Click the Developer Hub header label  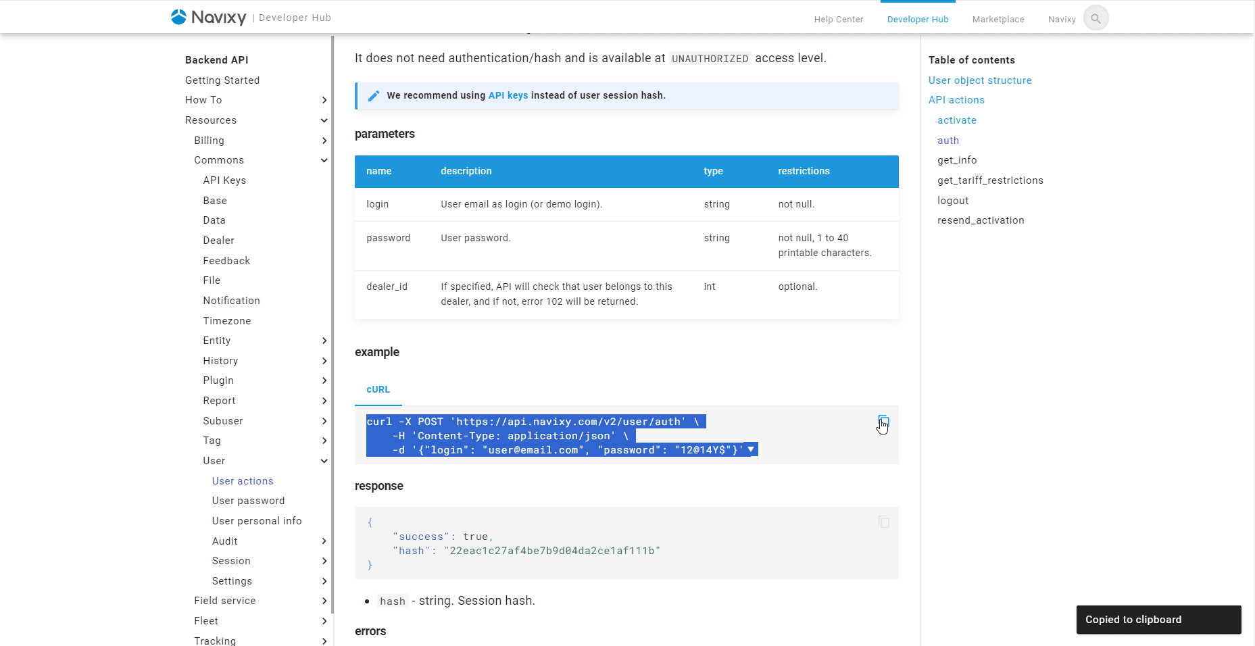point(295,18)
